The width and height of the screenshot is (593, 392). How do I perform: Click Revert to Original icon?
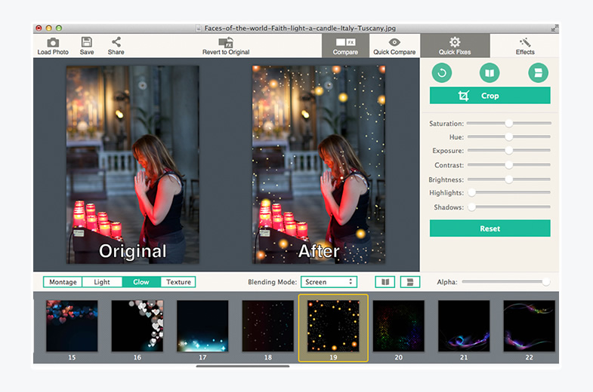pos(225,43)
